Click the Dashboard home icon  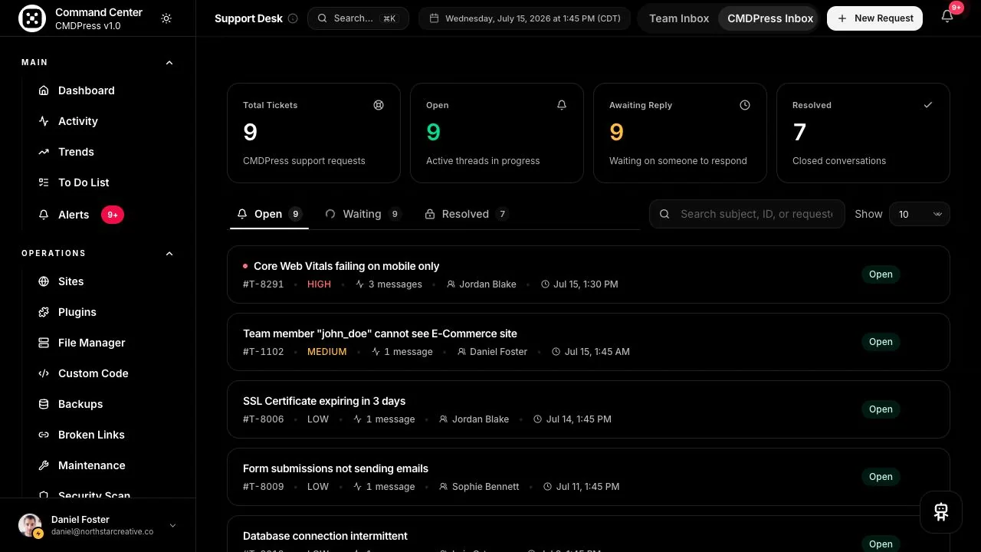[44, 90]
